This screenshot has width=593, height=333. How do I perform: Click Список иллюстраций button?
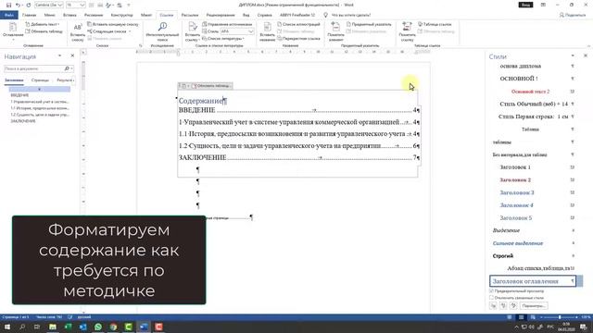coord(298,24)
